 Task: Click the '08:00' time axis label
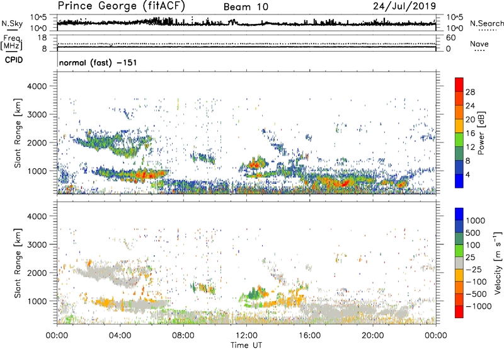[183, 336]
